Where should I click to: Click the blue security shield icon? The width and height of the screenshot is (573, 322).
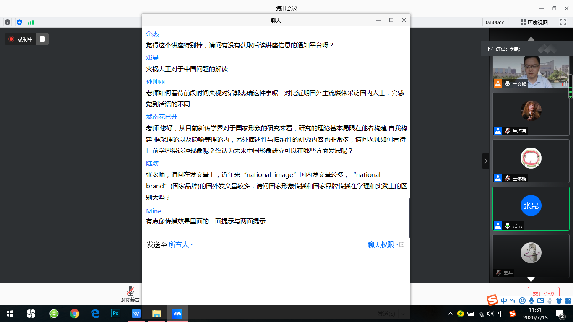click(x=19, y=22)
